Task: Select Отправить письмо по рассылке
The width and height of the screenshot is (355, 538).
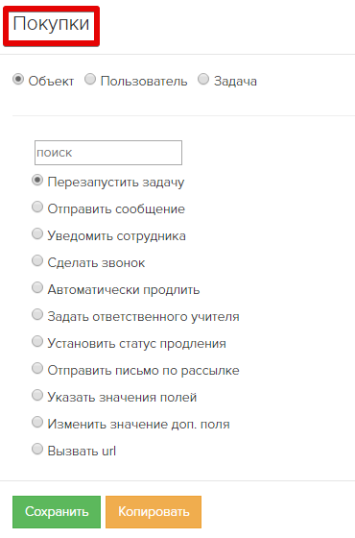Action: click(37, 369)
